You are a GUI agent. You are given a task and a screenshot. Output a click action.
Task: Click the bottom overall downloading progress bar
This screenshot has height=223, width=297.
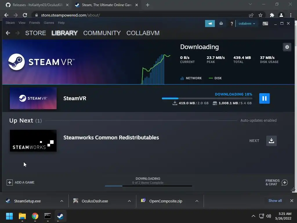[x=148, y=186]
